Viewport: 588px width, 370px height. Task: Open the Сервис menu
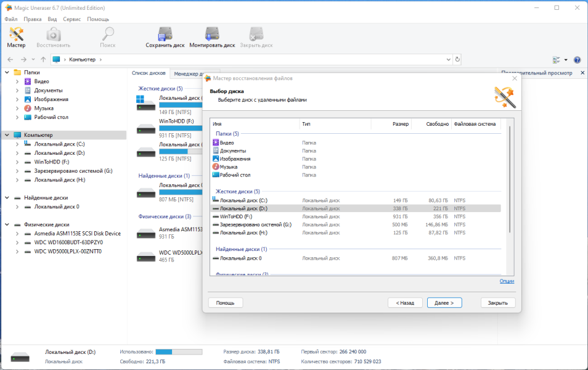click(x=71, y=18)
